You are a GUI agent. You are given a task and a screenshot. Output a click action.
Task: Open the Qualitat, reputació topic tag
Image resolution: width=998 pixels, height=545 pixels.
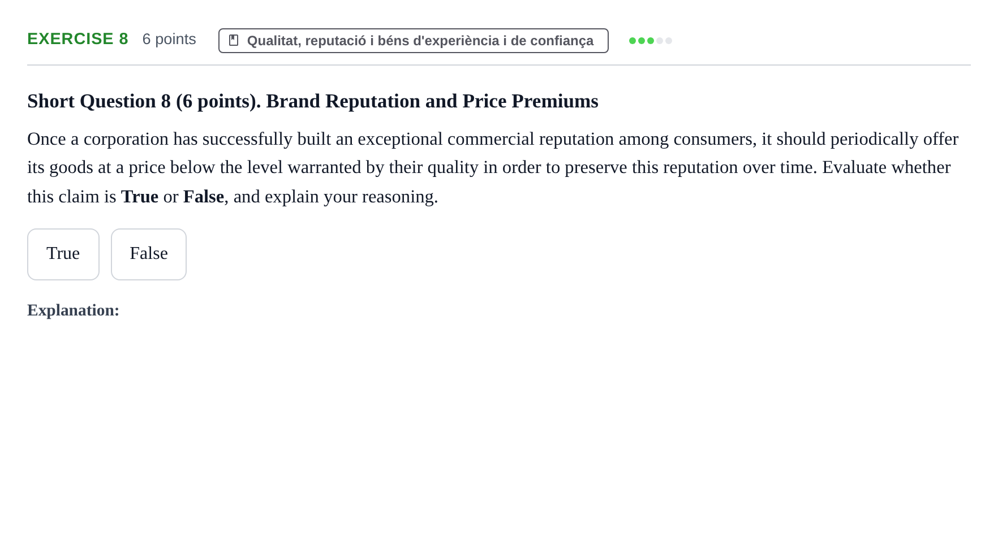click(414, 41)
